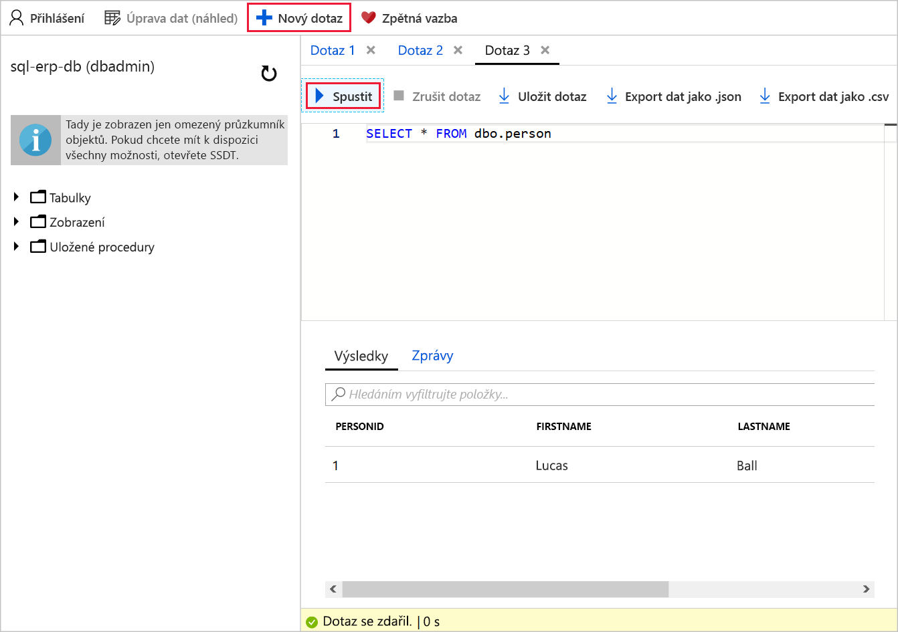Close the Dotaz 2 tab
Image resolution: width=898 pixels, height=632 pixels.
[x=458, y=50]
